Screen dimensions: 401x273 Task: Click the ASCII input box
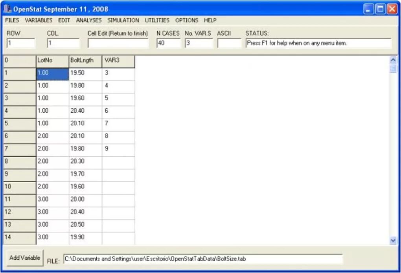[x=229, y=43]
